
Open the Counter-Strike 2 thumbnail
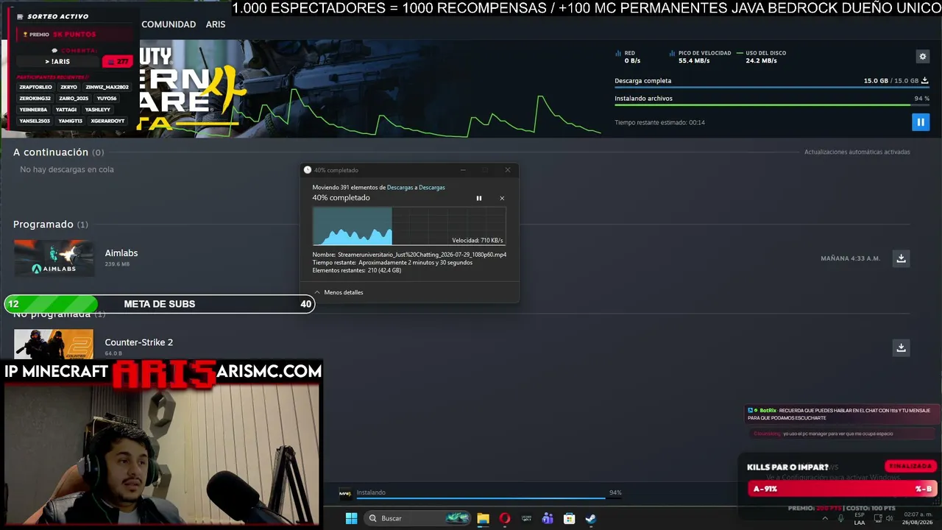[x=54, y=344]
